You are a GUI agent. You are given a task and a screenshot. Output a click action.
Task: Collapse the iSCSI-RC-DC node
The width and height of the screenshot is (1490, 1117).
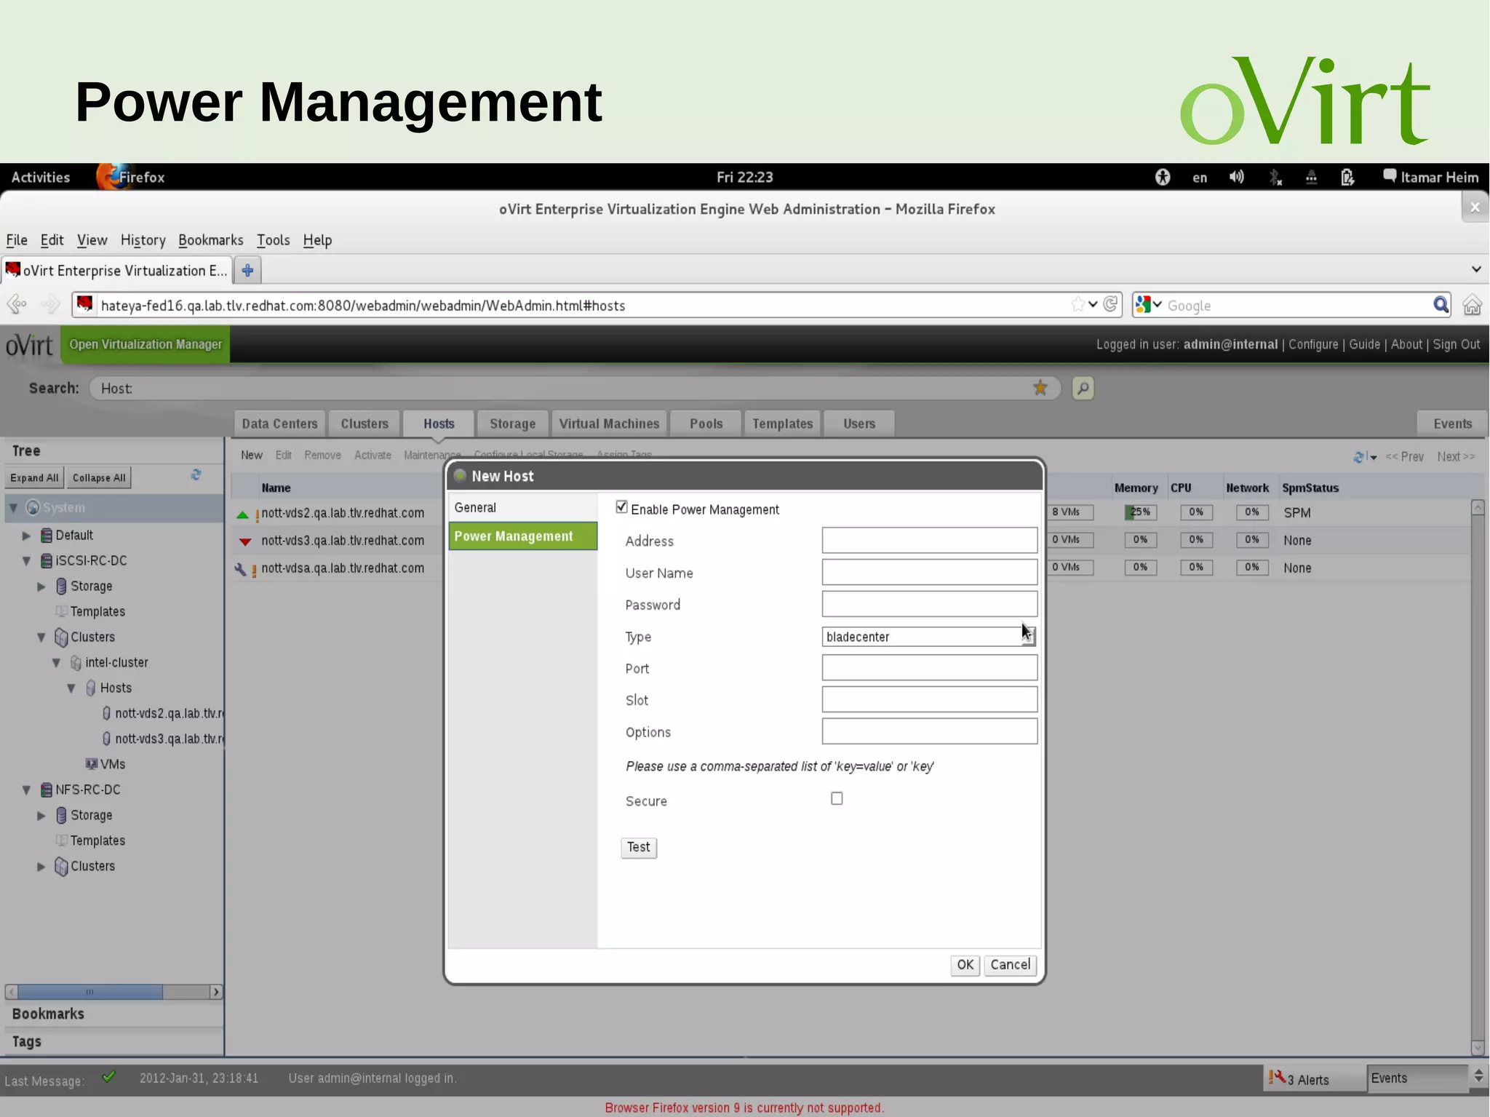coord(27,561)
